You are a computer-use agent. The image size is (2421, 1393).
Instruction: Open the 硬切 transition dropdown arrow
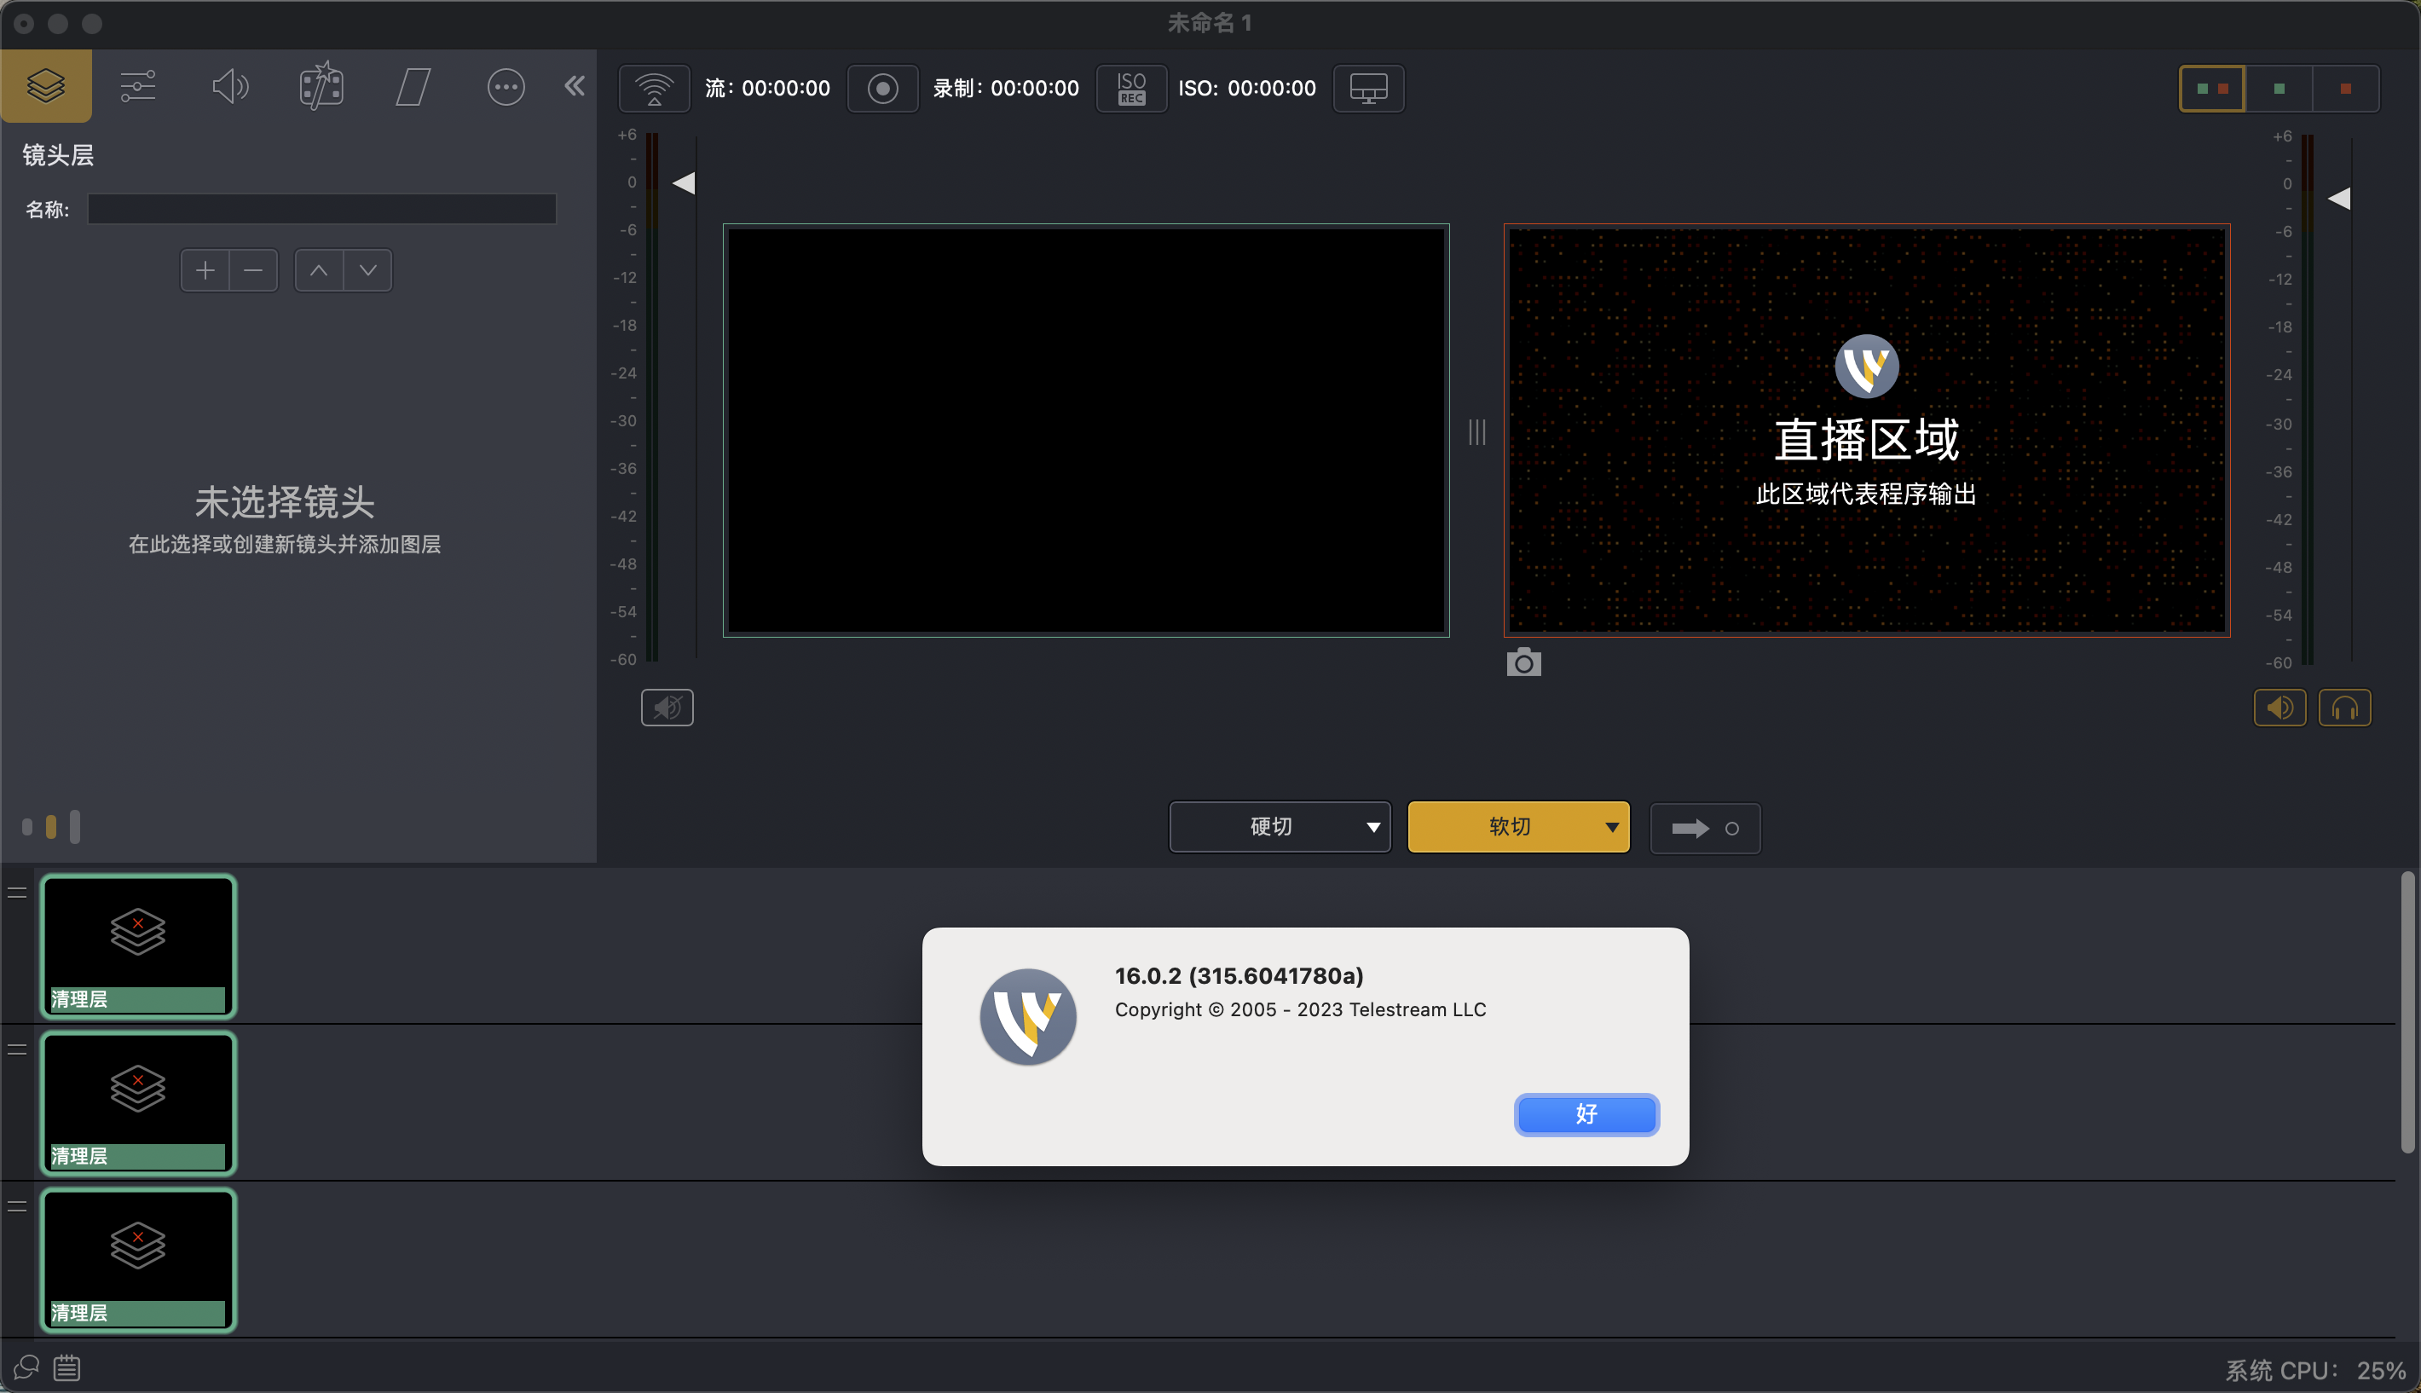pyautogui.click(x=1372, y=827)
